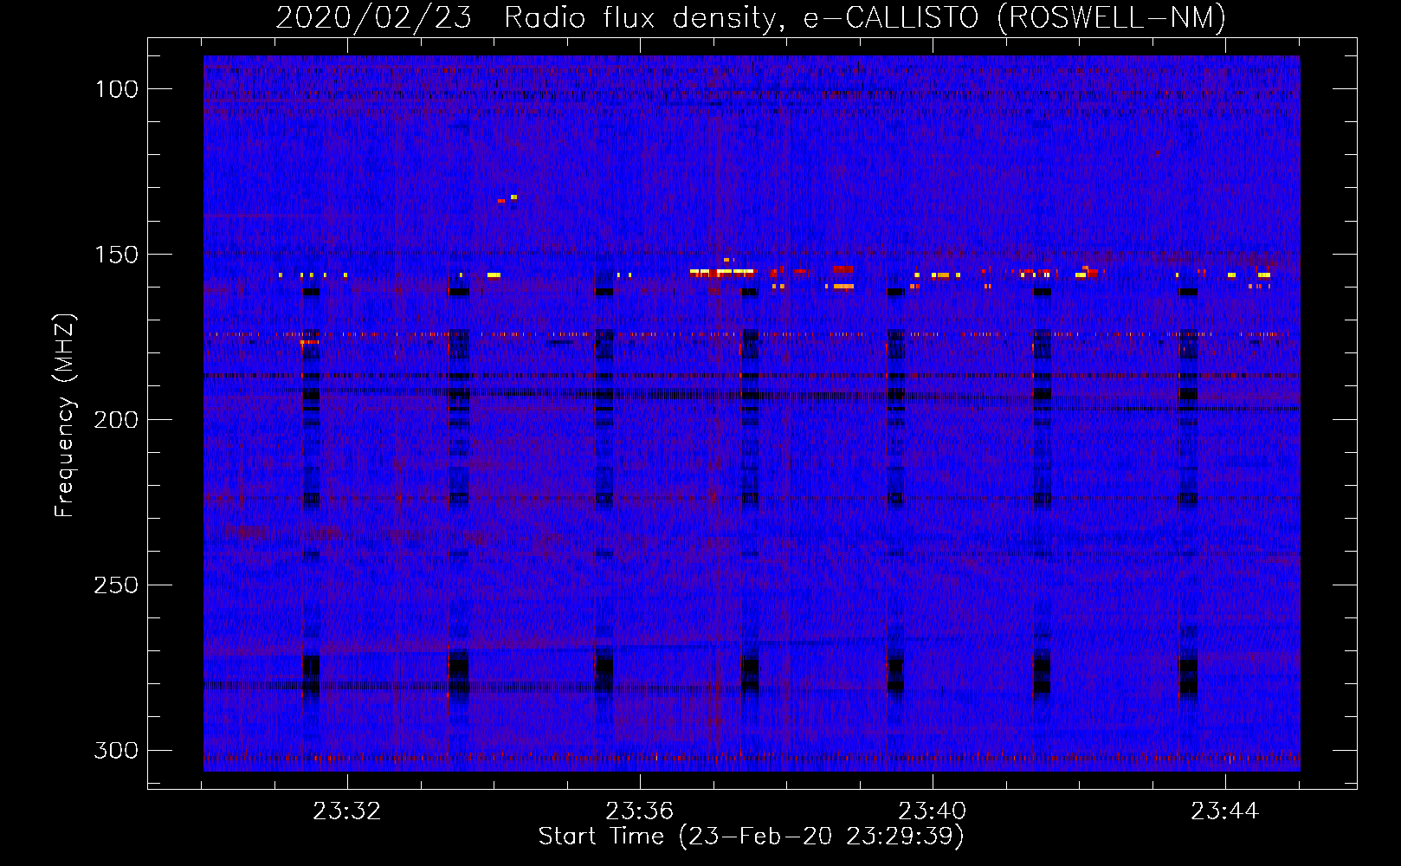1401x866 pixels.
Task: Click the 23:44 time tick label
Action: (x=1225, y=811)
